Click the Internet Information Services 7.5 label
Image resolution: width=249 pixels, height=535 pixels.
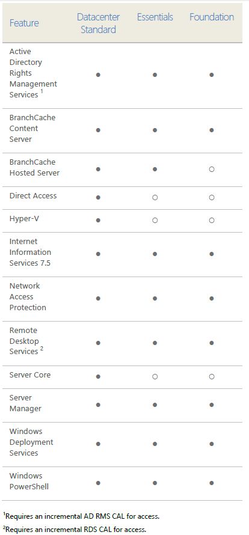(30, 252)
